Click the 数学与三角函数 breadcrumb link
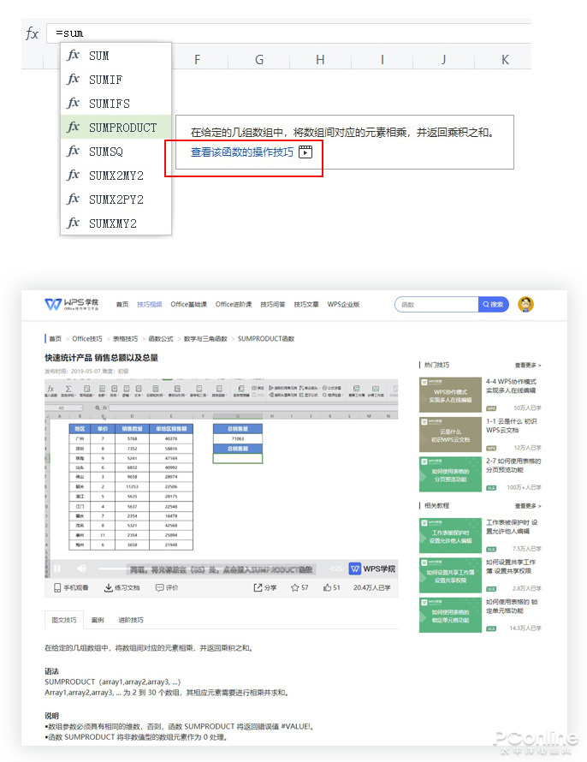587x762 pixels. pos(205,339)
